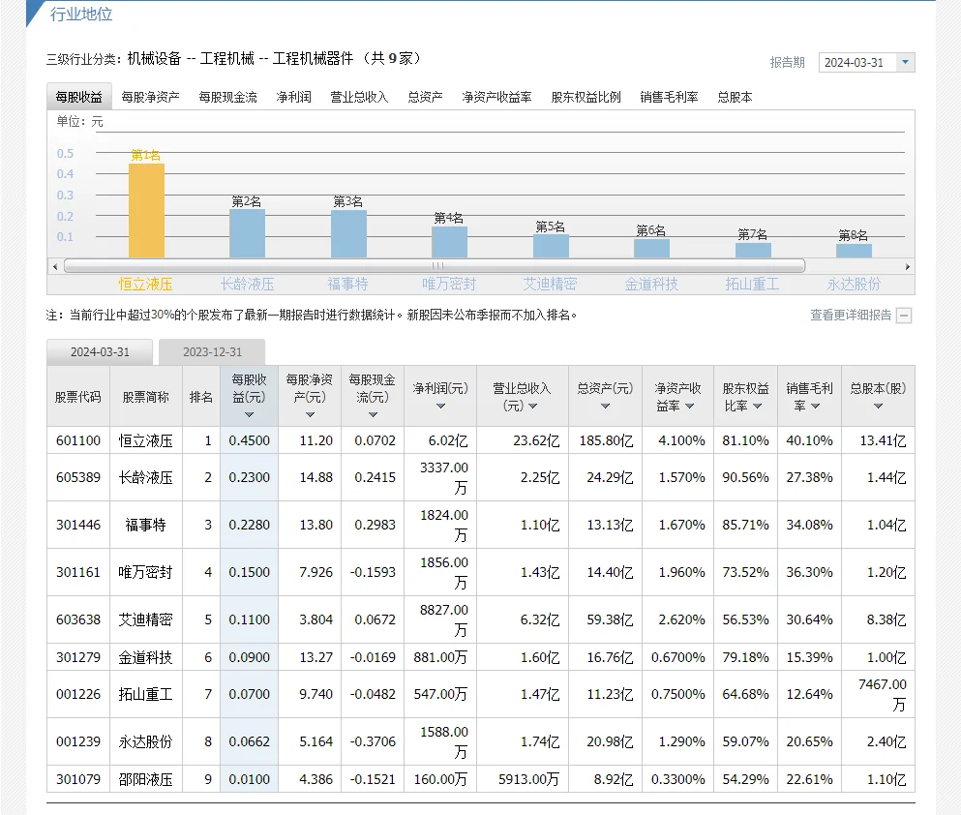Click 福事特 label under the chart

(347, 285)
